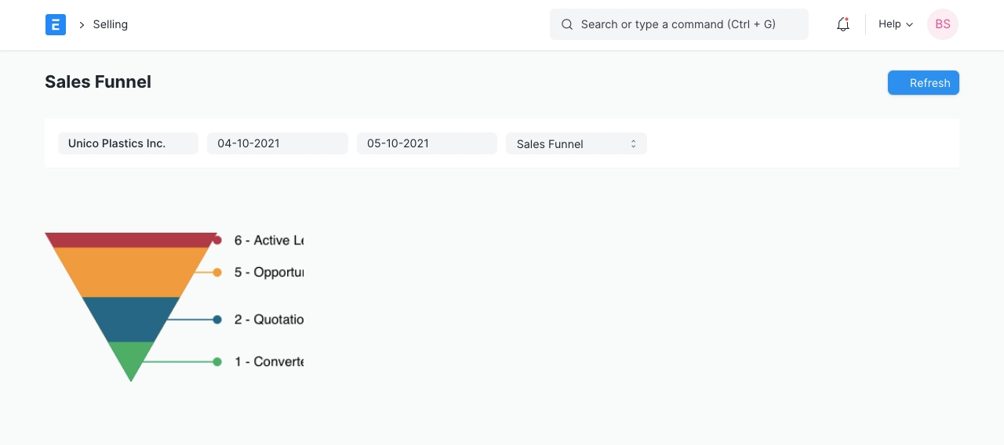Image resolution: width=1004 pixels, height=445 pixels.
Task: Select the 05-10-2021 to date field
Action: click(427, 143)
